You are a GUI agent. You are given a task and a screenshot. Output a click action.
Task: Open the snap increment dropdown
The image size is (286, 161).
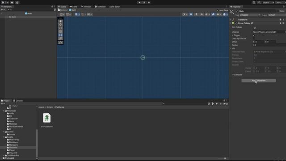tap(89, 14)
